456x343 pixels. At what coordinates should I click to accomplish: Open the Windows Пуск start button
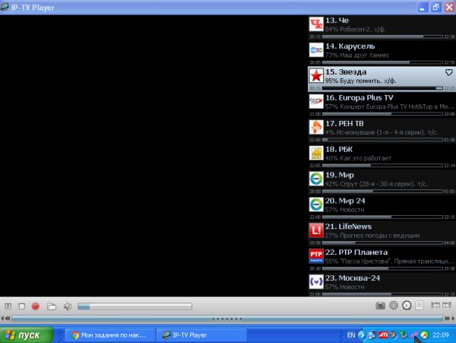[x=27, y=335]
